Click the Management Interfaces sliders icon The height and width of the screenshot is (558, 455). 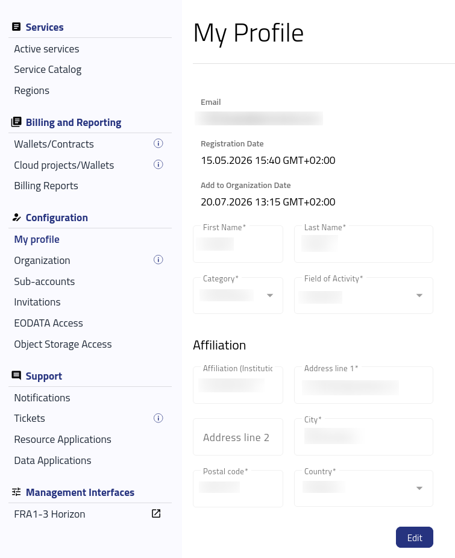16,492
